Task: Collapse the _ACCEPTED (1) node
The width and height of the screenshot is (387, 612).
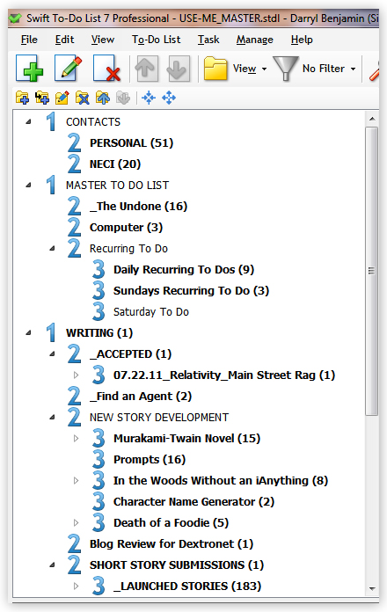Action: coord(52,353)
